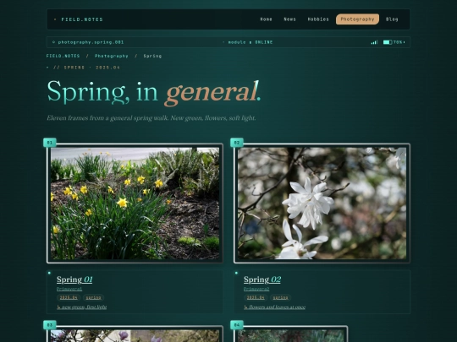Screen dimensions: 457x342
Task: Open the Blog nav item
Action: pos(392,19)
